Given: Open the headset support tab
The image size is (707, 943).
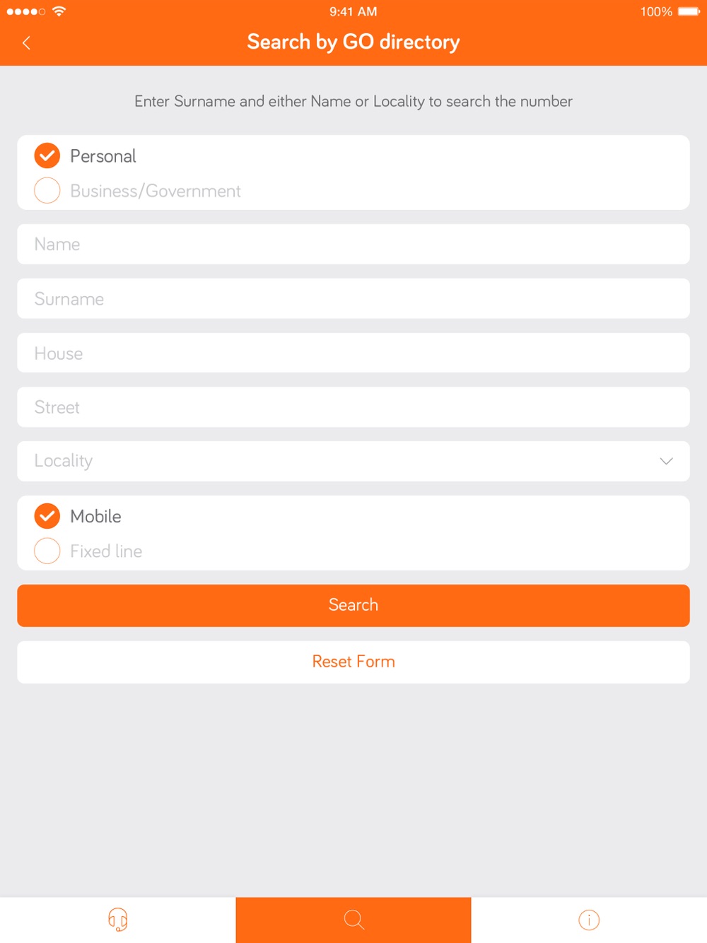Looking at the screenshot, I should click(x=117, y=920).
